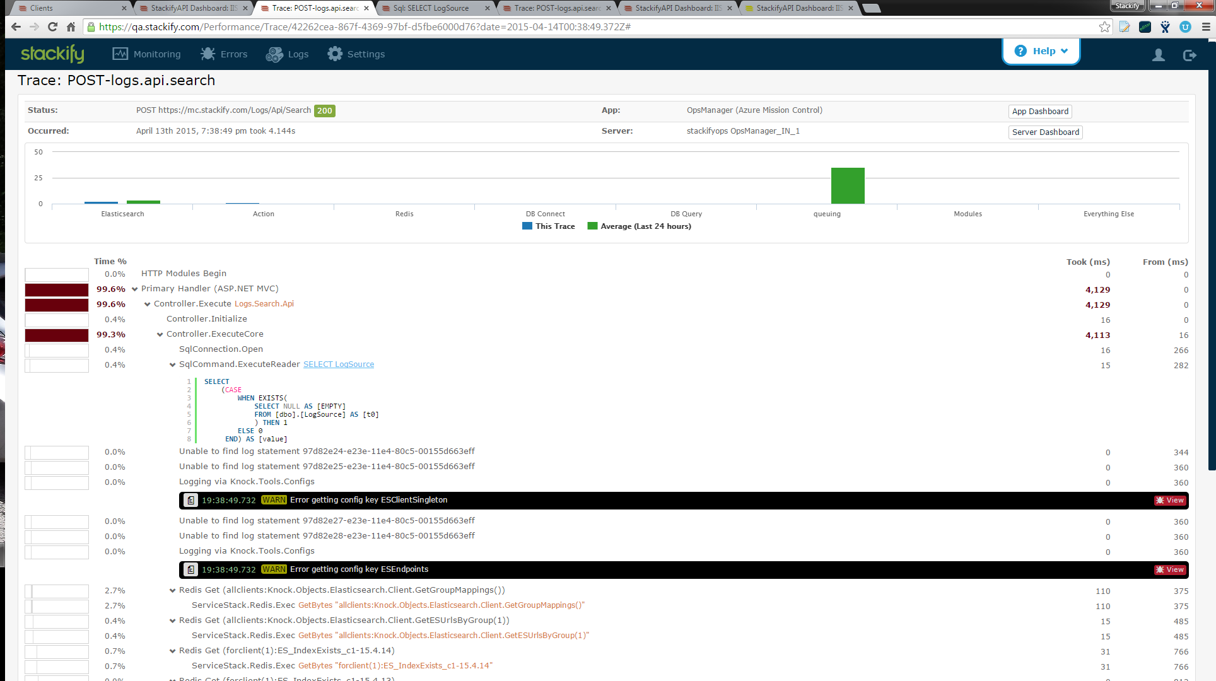Click the Stackify logo
Screen dimensions: 1216x681
click(52, 54)
